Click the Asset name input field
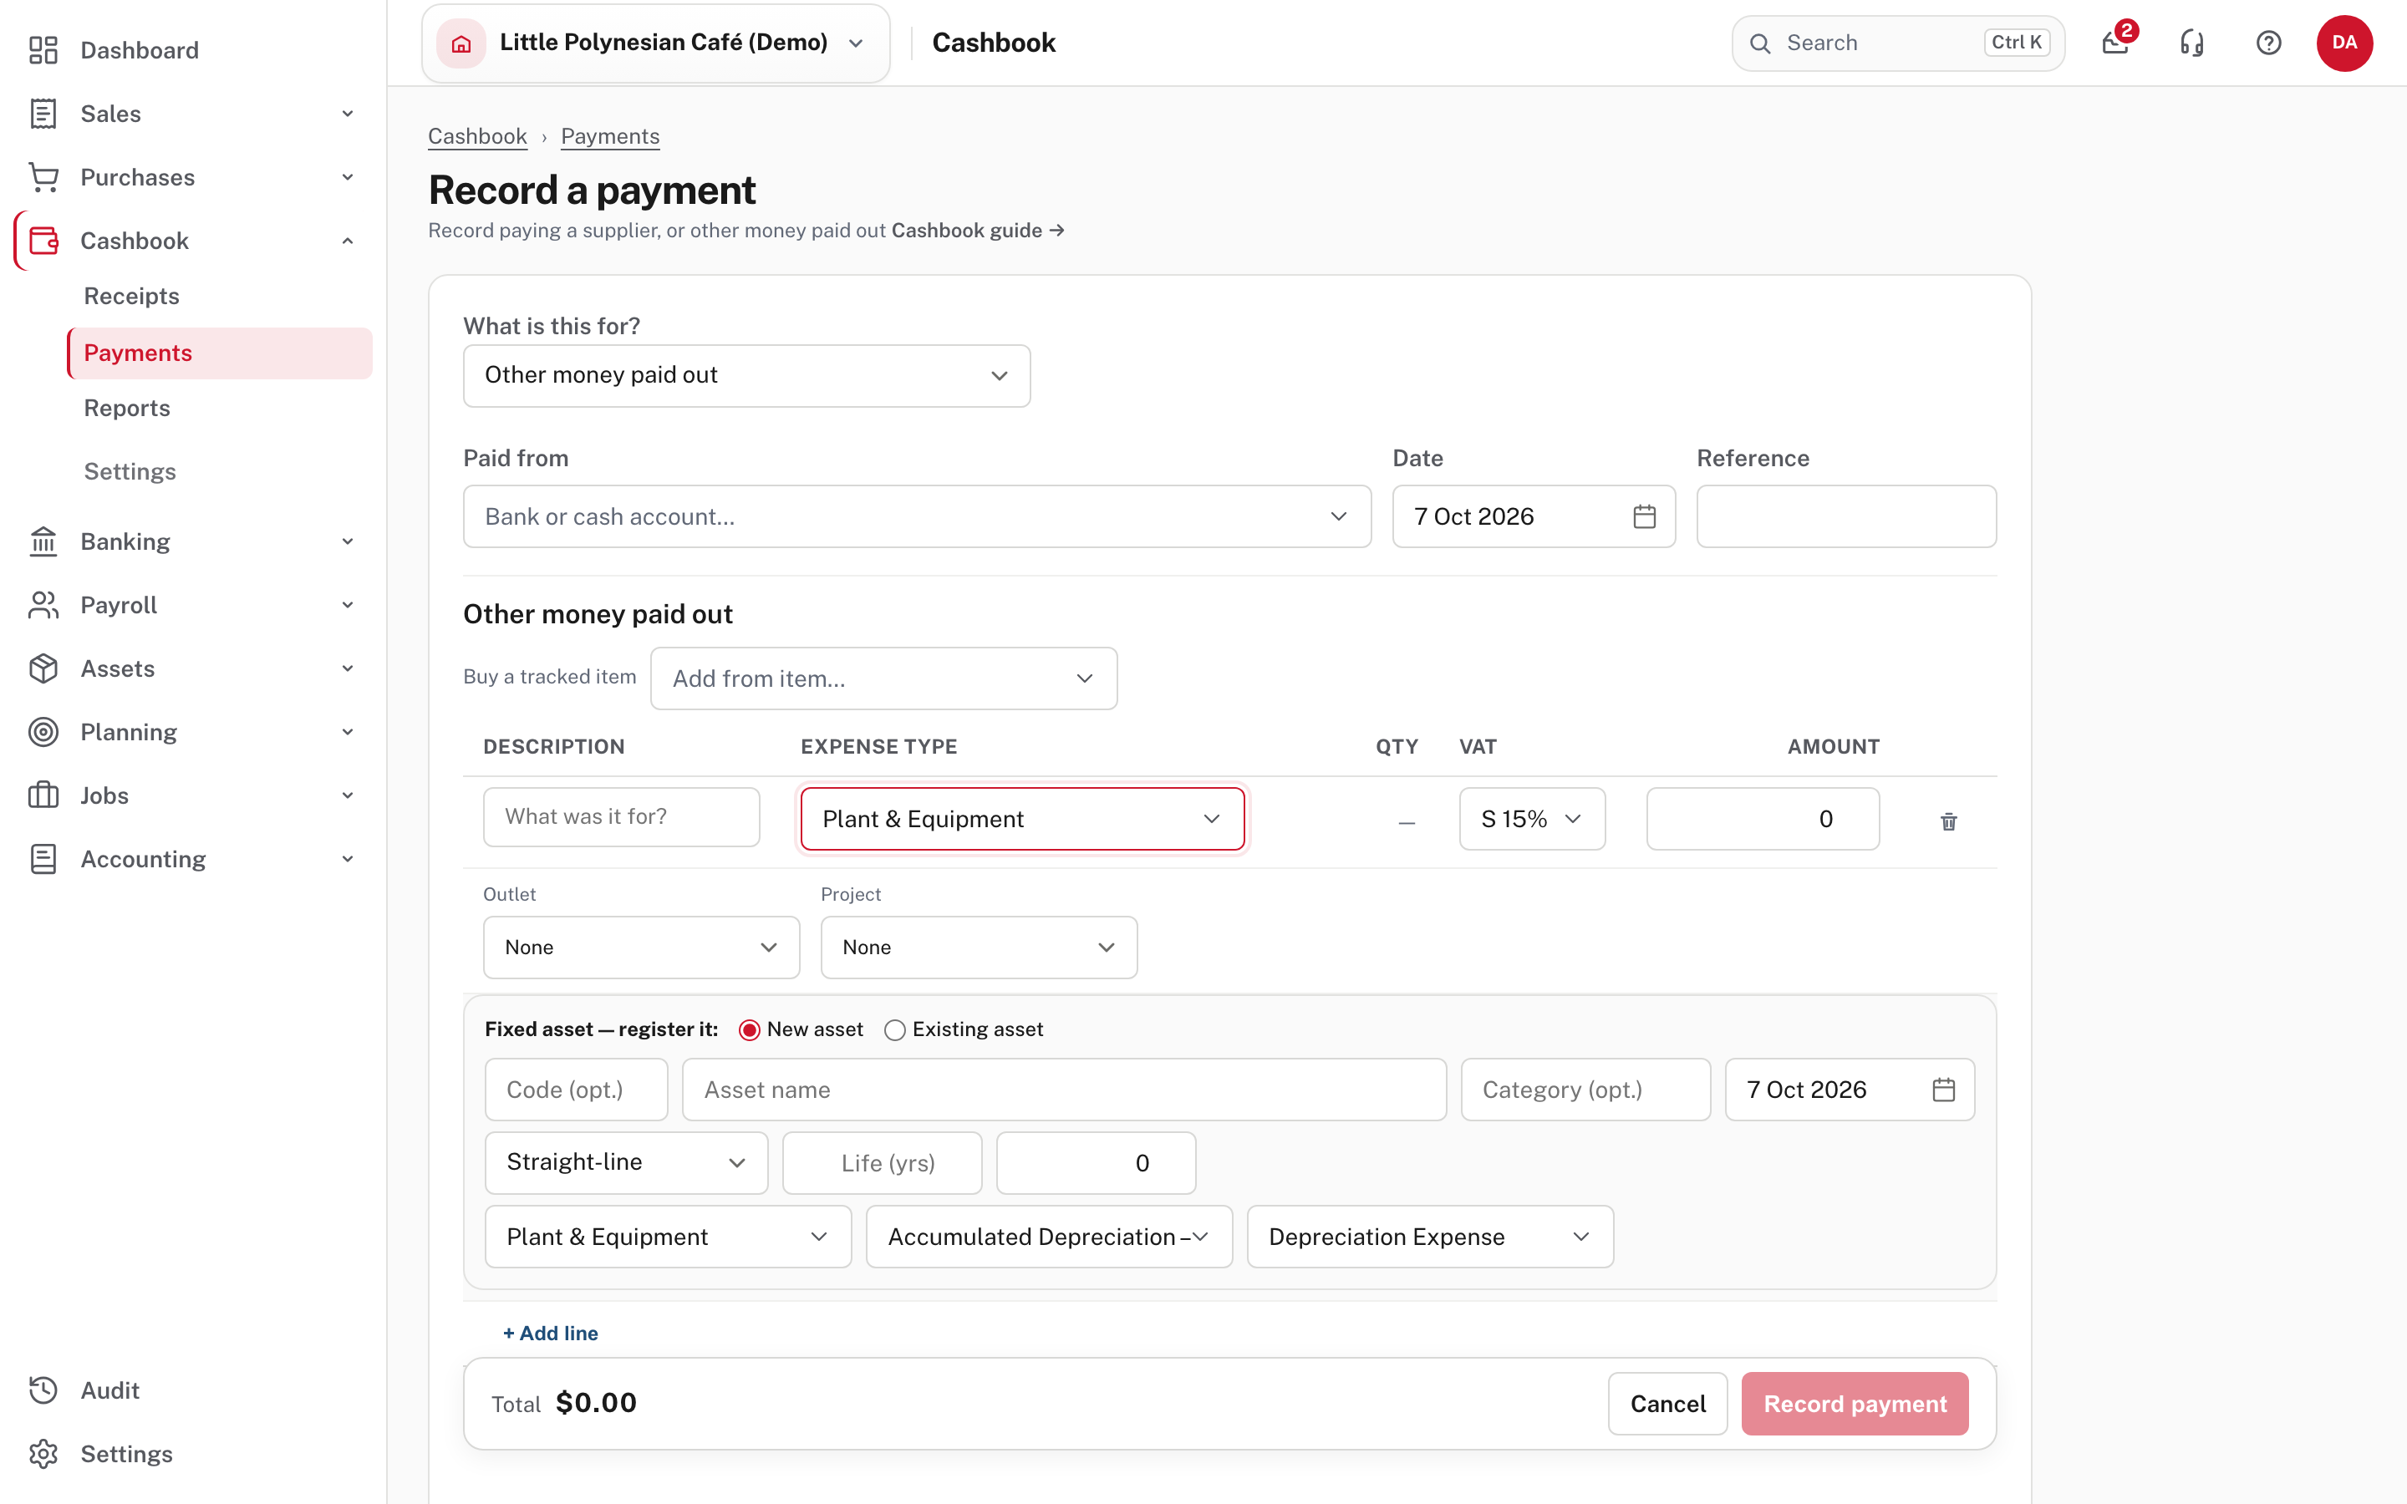The image size is (2407, 1504). 1064,1090
